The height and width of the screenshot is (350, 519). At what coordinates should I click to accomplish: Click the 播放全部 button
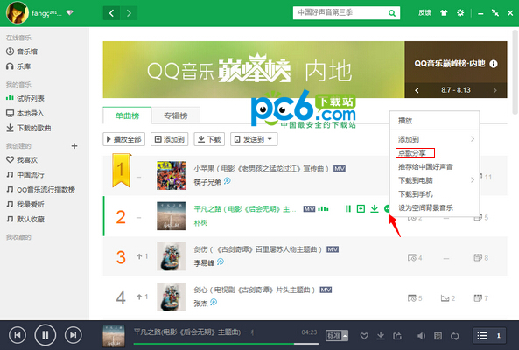point(123,139)
